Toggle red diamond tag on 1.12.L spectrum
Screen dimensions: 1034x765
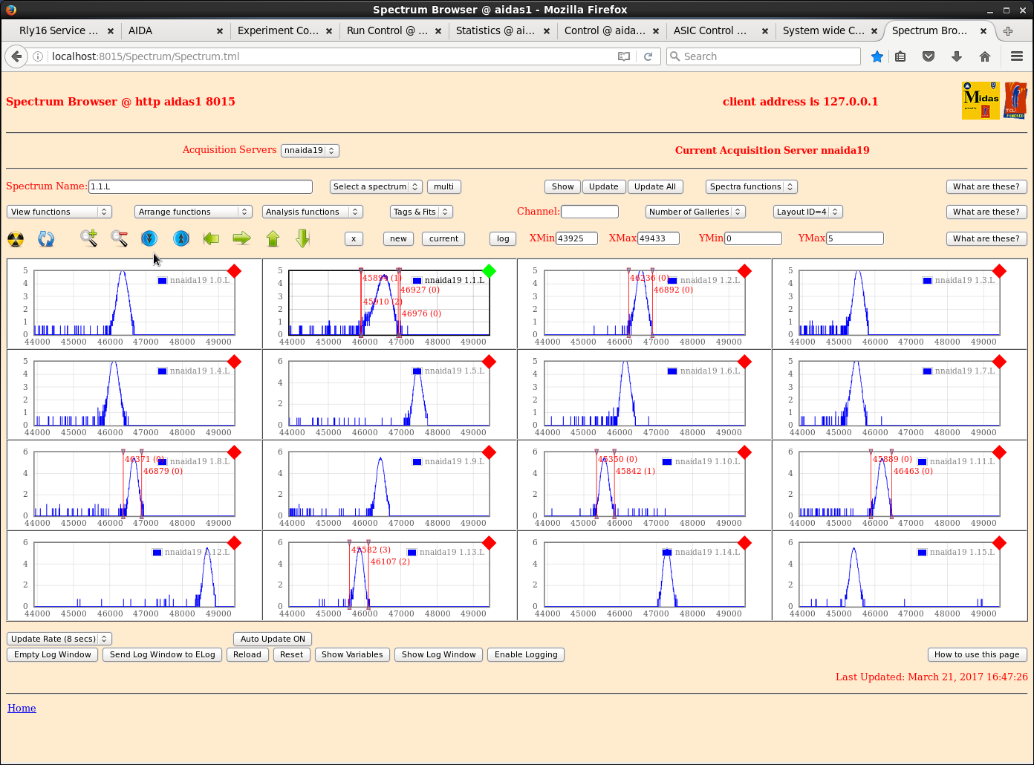pos(234,543)
